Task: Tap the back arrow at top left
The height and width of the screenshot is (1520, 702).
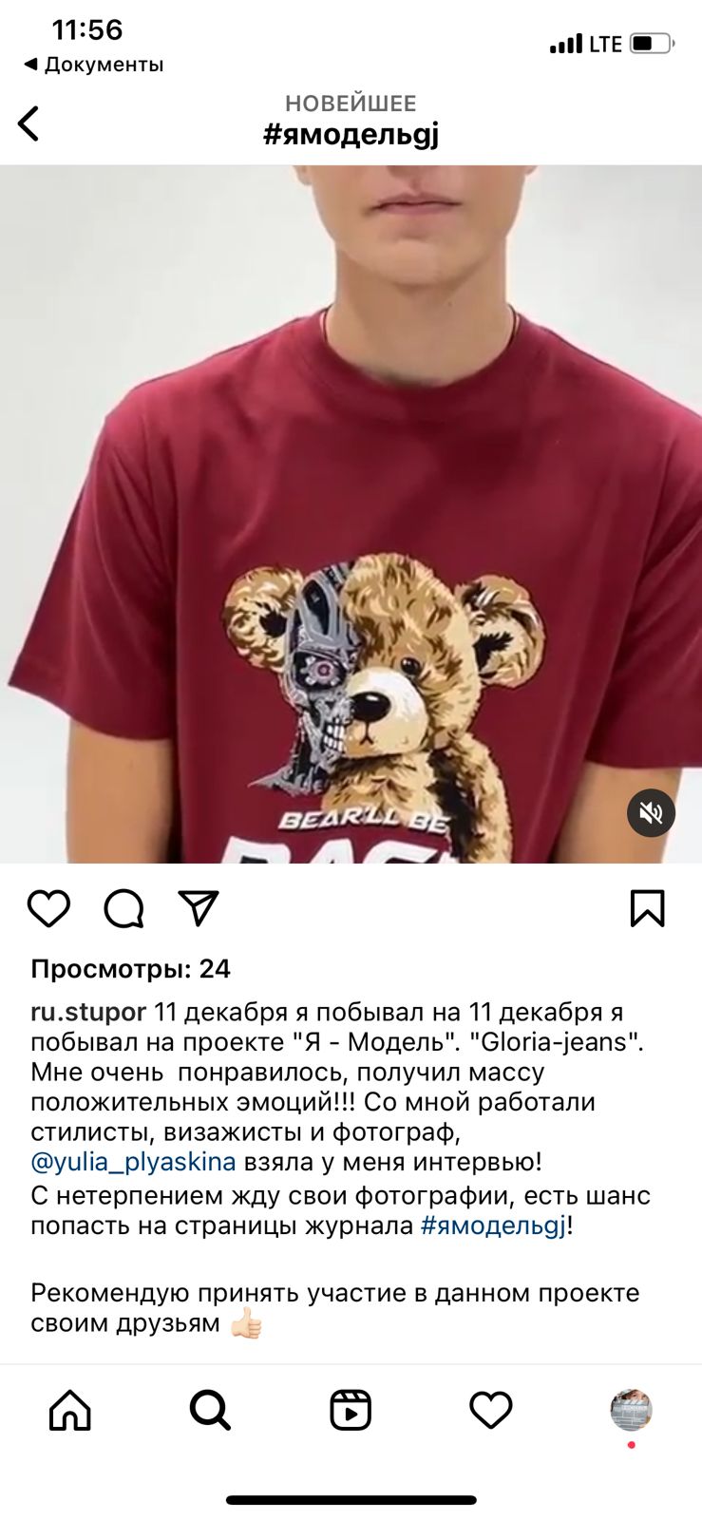Action: 29,123
